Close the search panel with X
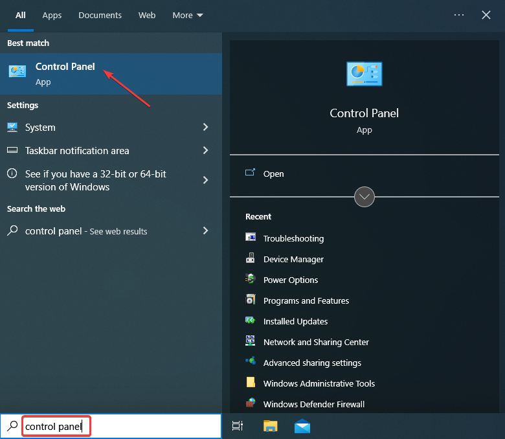The width and height of the screenshot is (505, 439). click(486, 15)
